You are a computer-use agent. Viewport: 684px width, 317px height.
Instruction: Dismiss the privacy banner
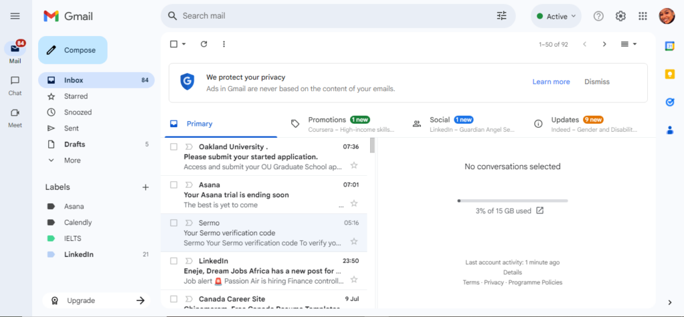[596, 82]
